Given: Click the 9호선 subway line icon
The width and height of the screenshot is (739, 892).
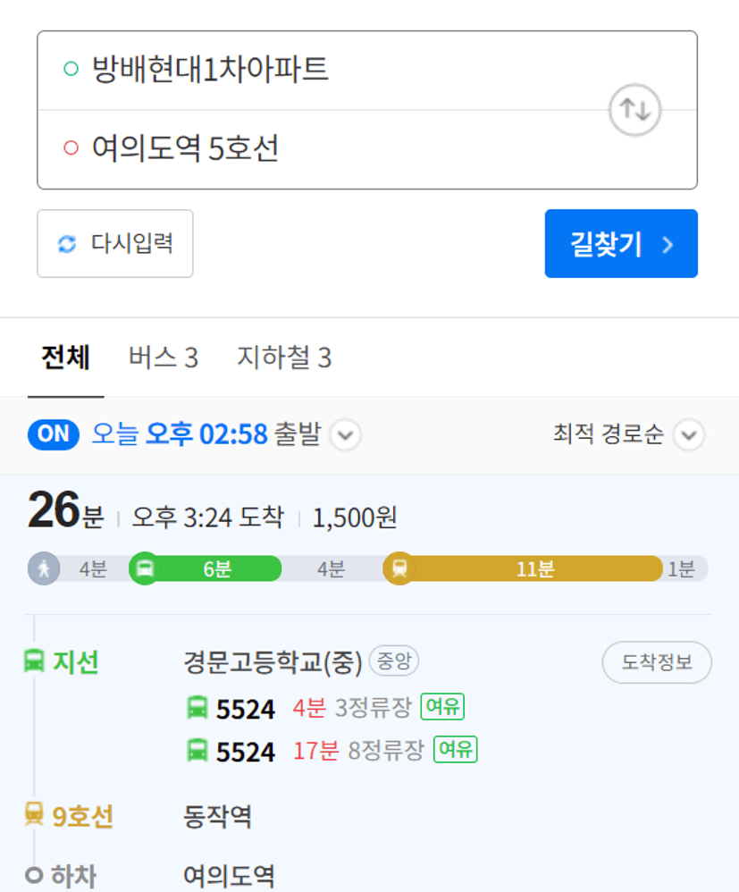Looking at the screenshot, I should pyautogui.click(x=34, y=813).
